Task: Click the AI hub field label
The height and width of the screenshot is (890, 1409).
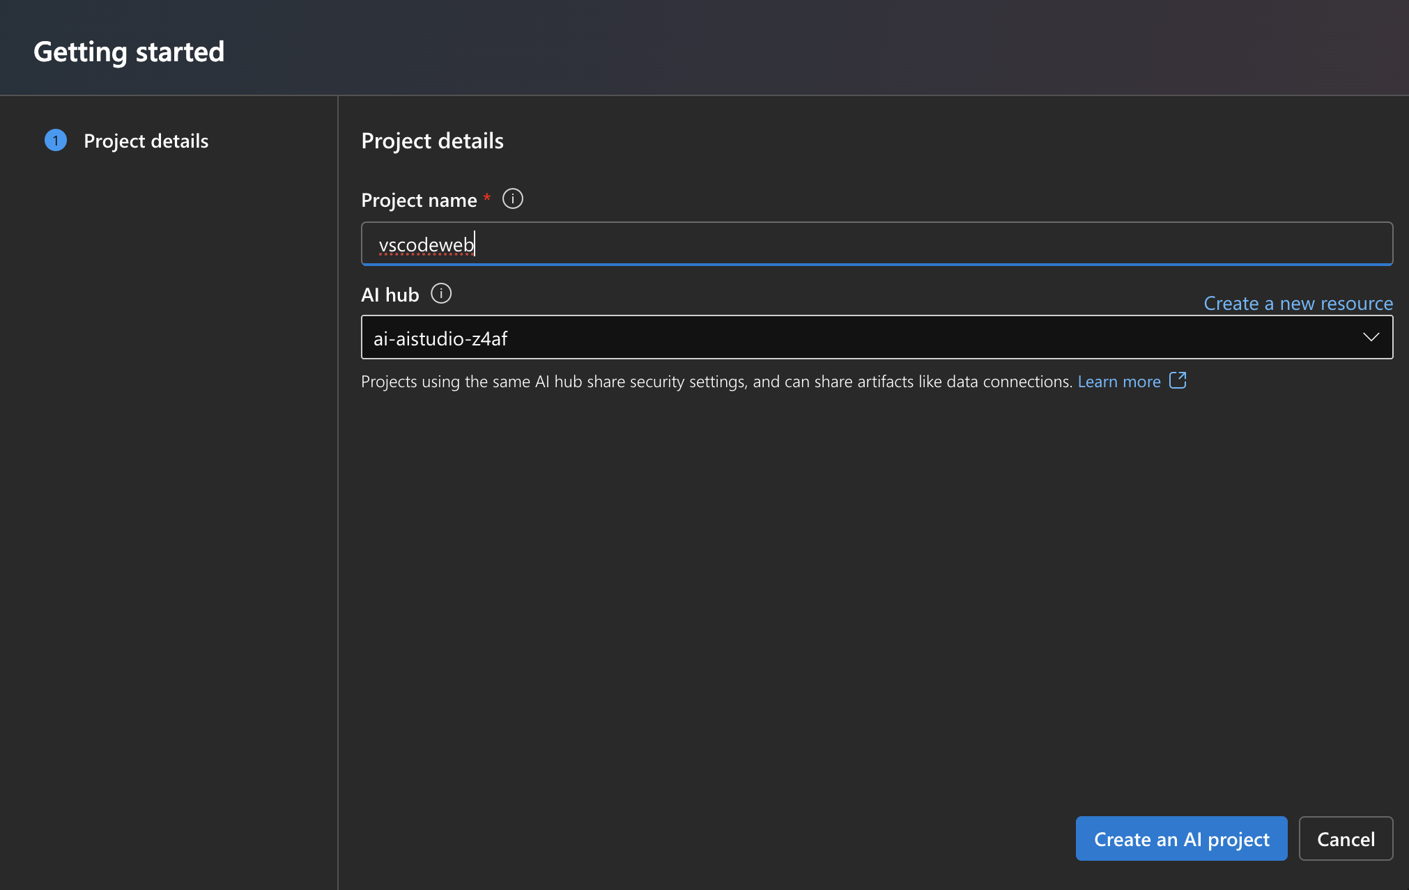Action: 390,295
